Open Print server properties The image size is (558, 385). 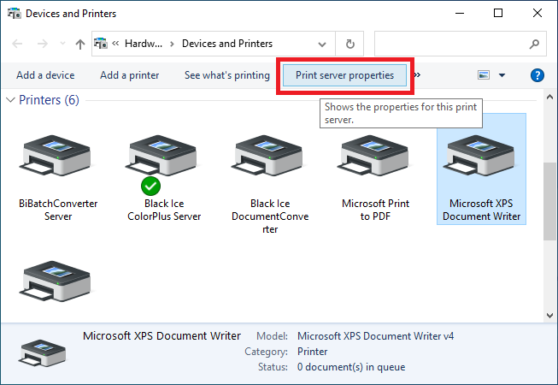click(344, 75)
